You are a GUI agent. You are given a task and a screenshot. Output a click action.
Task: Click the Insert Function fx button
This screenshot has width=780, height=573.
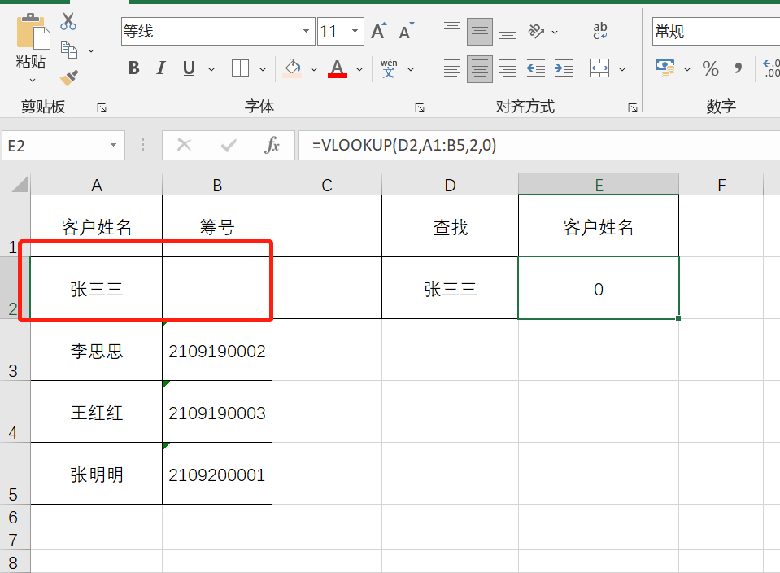(272, 146)
